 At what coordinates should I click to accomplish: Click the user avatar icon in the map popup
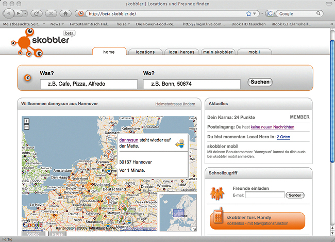click(180, 143)
